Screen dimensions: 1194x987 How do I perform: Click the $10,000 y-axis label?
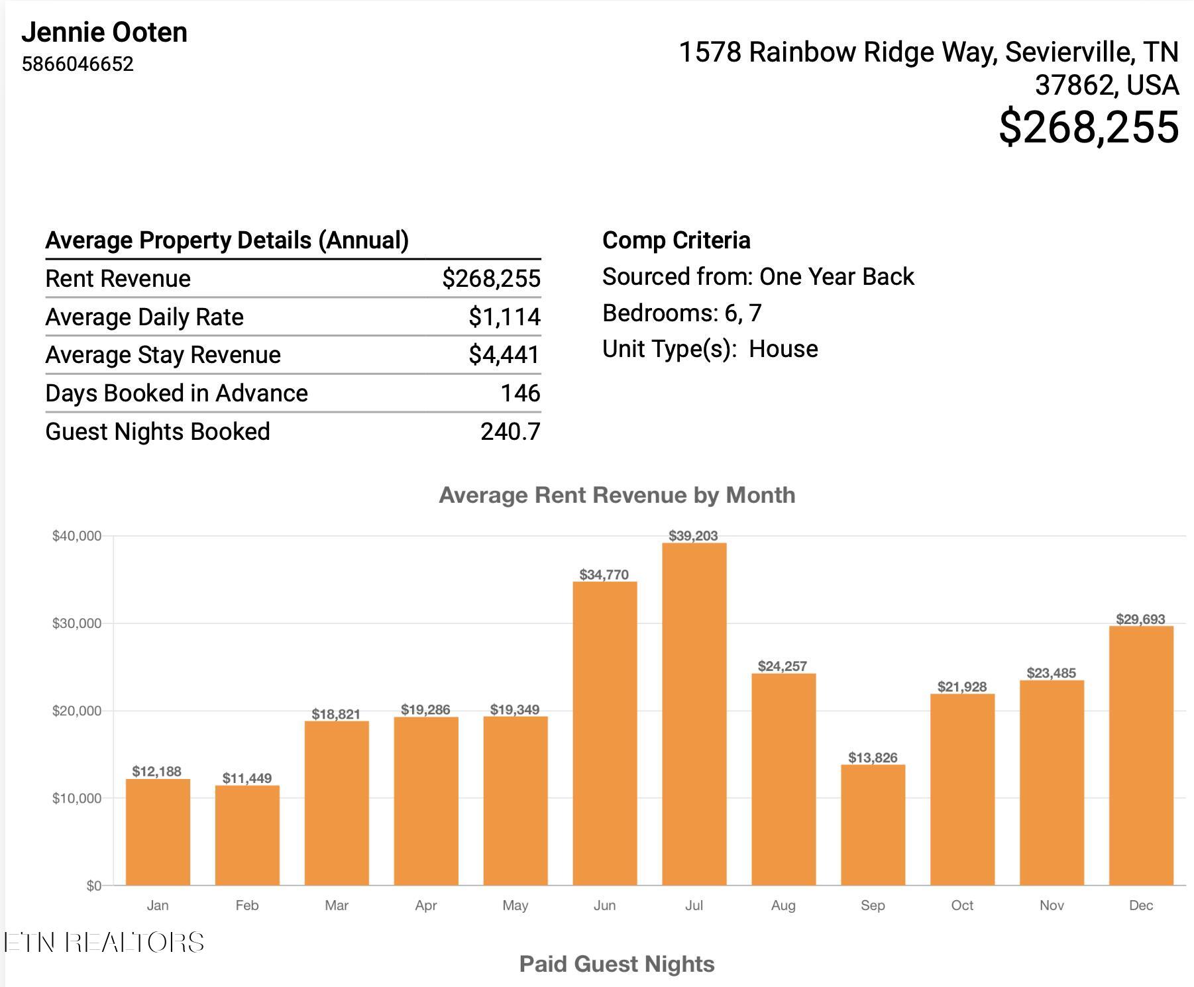click(77, 798)
